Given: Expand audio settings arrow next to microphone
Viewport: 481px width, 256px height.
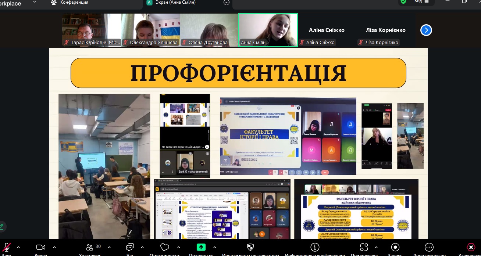Looking at the screenshot, I should 18,247.
